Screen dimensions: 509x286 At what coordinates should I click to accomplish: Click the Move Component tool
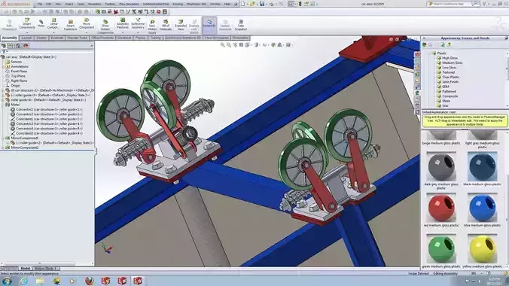[x=87, y=23]
